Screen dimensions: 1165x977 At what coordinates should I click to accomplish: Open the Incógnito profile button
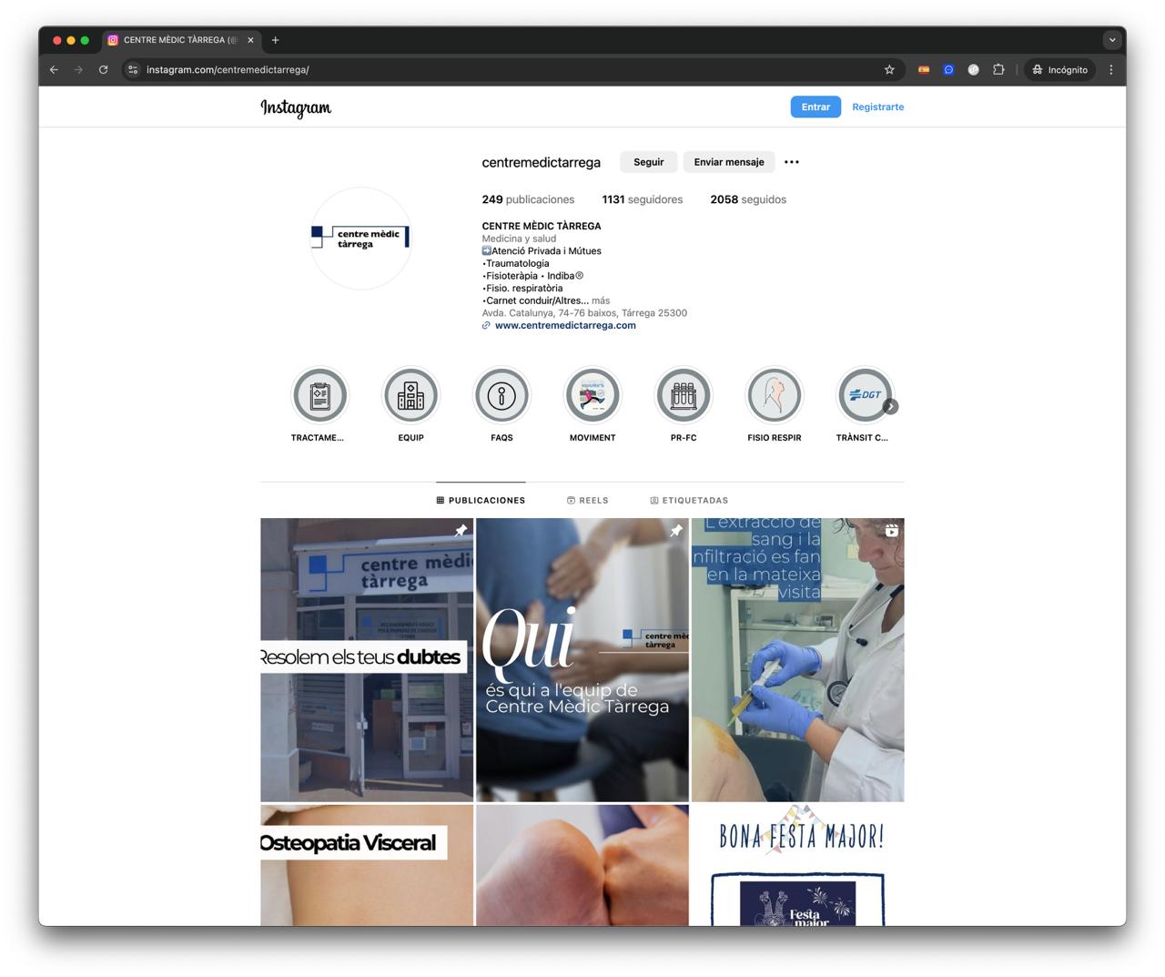1059,69
